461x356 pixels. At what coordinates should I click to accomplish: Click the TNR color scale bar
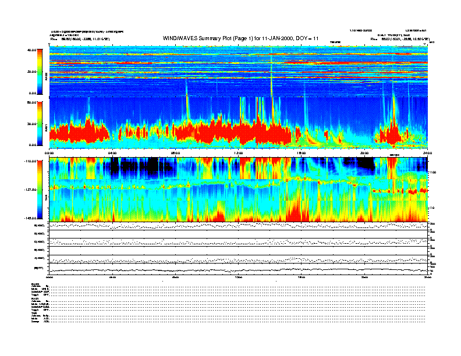coord(40,190)
